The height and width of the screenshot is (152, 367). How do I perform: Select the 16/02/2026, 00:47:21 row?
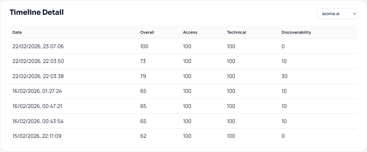(37, 106)
